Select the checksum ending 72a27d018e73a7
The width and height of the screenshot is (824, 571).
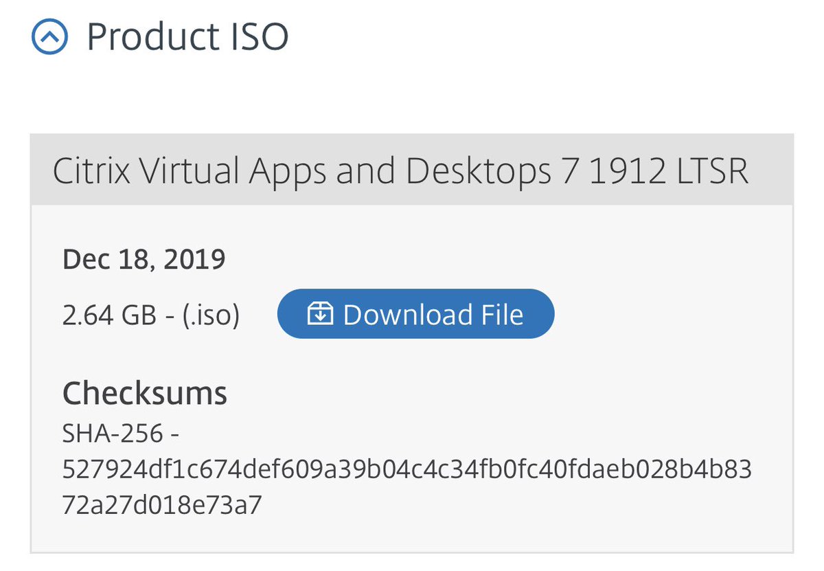162,506
